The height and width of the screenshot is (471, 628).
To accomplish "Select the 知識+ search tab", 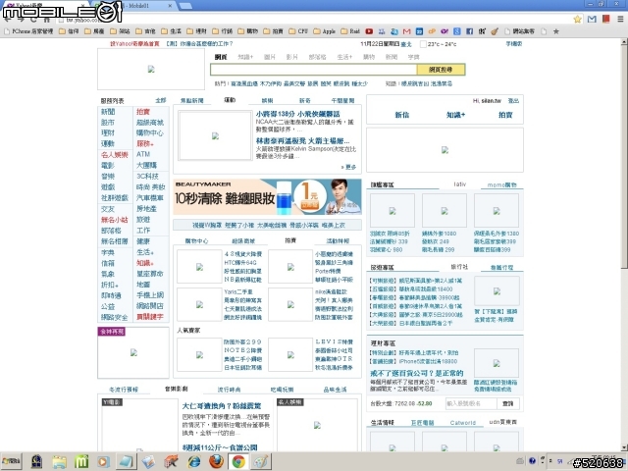I will [245, 57].
